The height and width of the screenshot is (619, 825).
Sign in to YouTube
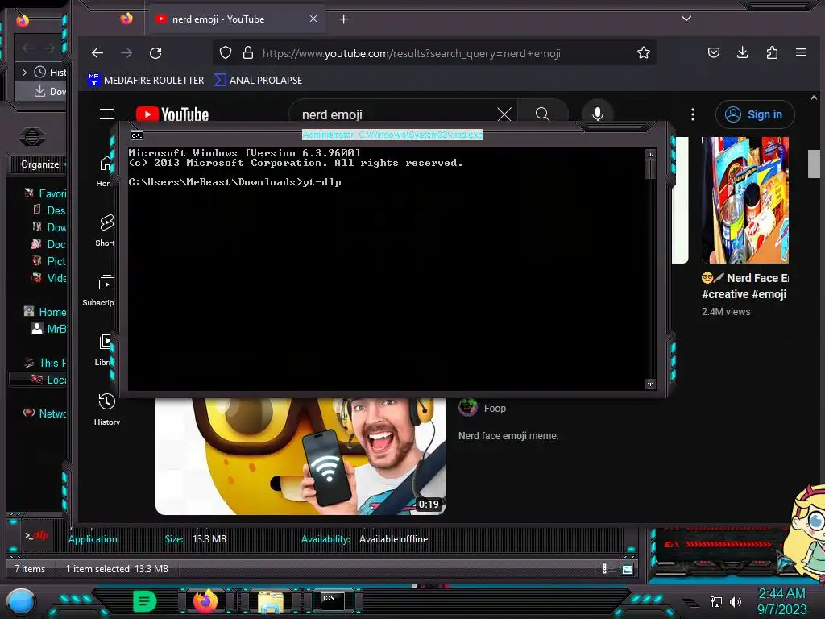[x=754, y=114]
